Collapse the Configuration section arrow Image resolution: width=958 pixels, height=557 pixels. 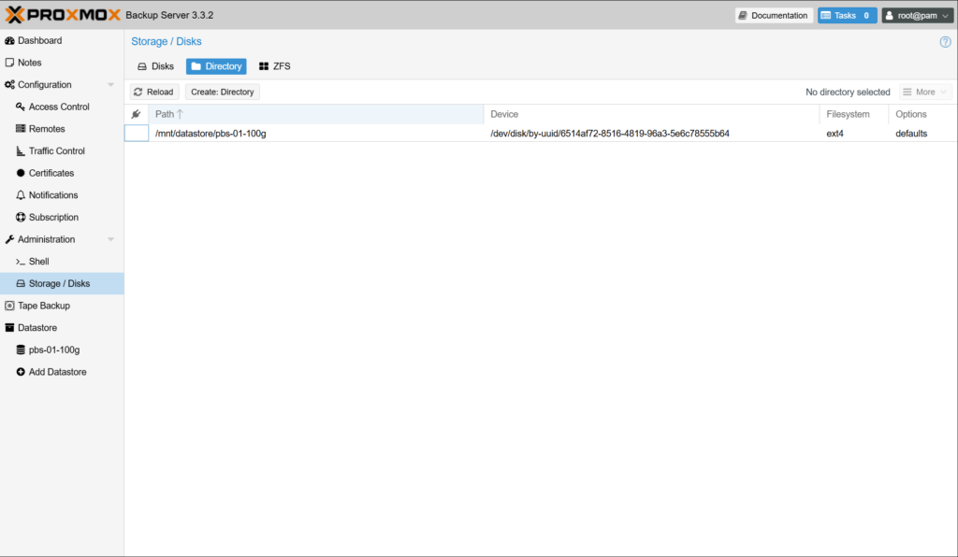click(x=111, y=85)
